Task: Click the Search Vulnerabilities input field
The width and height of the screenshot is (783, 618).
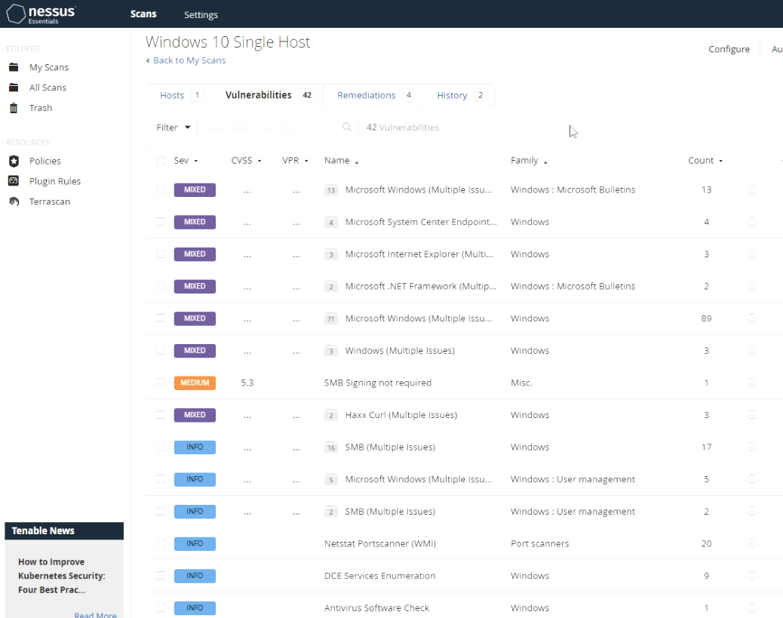Action: (264, 127)
